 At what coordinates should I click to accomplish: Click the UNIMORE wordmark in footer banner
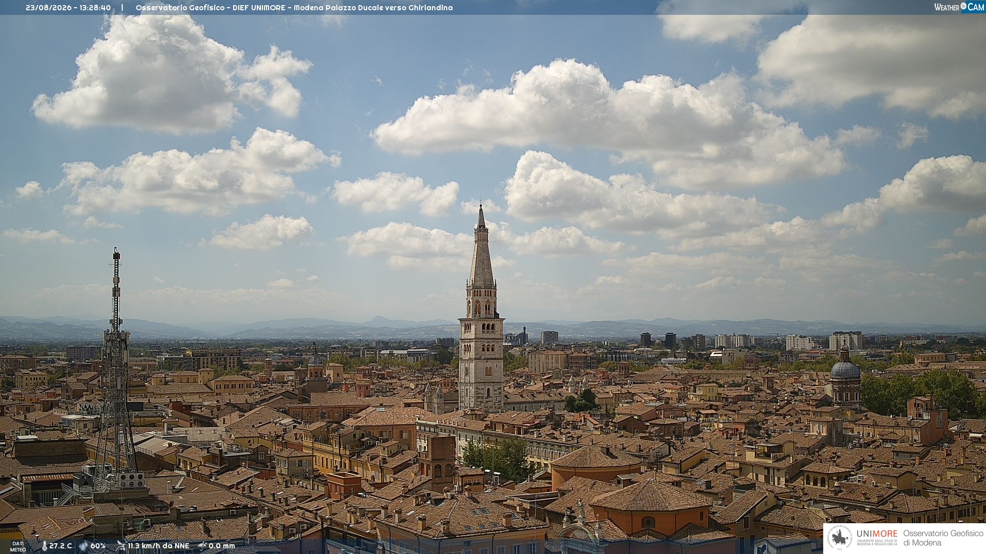point(877,534)
